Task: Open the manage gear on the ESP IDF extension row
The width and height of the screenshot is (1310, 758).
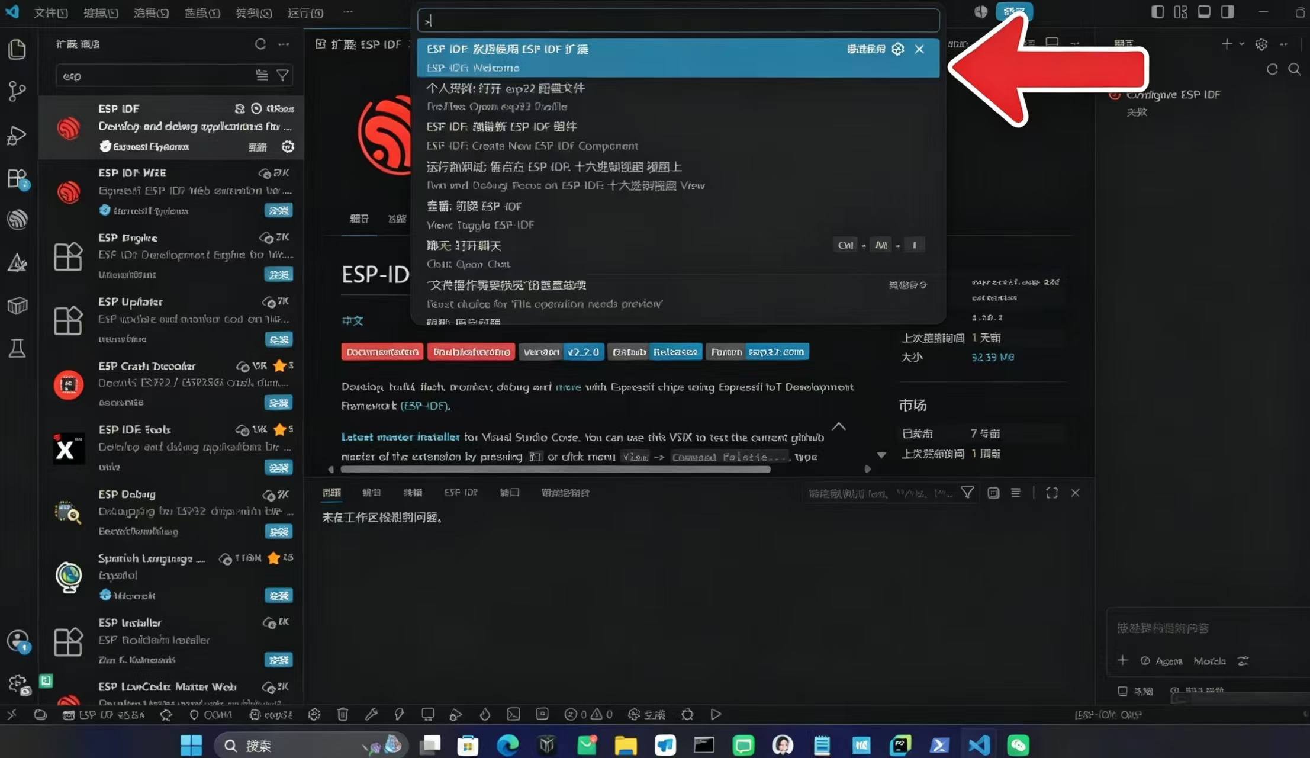Action: click(288, 146)
